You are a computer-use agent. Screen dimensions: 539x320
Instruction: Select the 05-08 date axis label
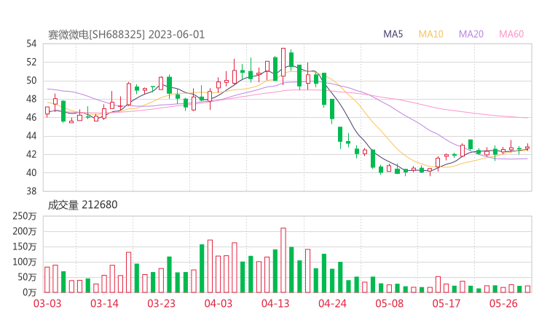[389, 303]
